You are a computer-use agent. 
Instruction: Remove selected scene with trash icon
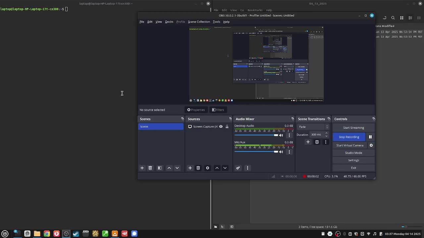[x=150, y=168]
